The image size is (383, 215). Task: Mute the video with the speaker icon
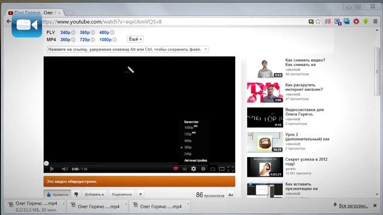[65, 169]
